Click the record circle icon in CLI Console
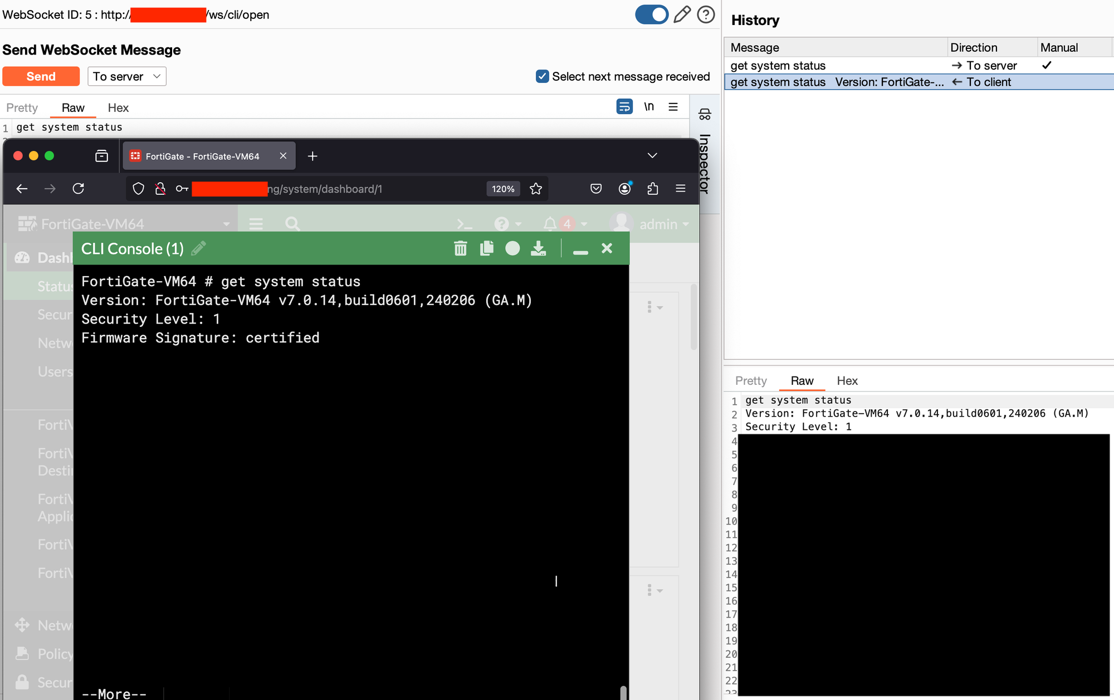This screenshot has height=700, width=1114. pyautogui.click(x=512, y=248)
